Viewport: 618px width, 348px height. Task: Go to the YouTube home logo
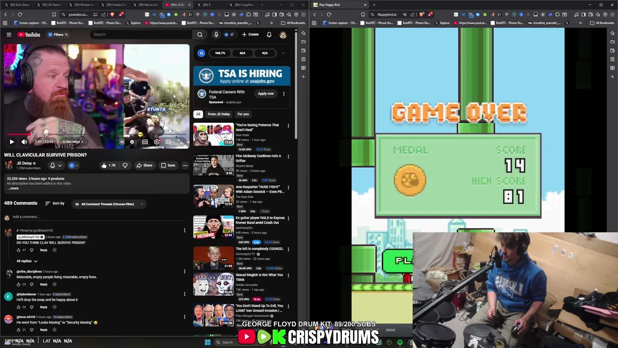(29, 34)
